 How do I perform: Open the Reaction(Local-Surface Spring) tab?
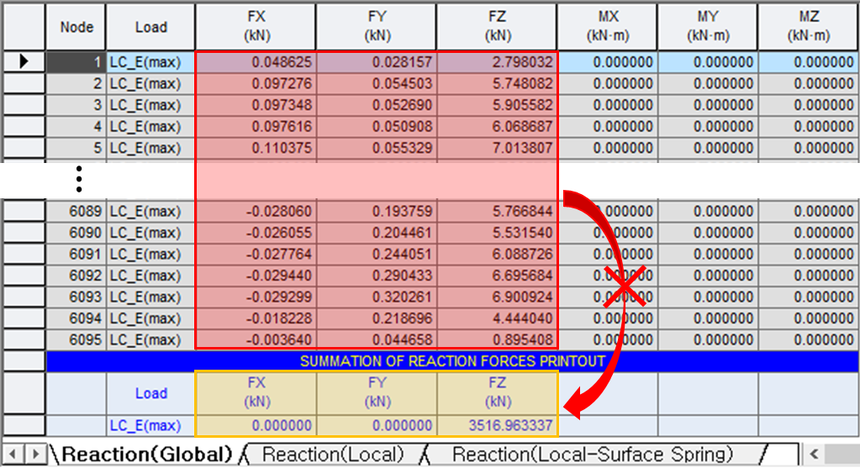pyautogui.click(x=593, y=455)
